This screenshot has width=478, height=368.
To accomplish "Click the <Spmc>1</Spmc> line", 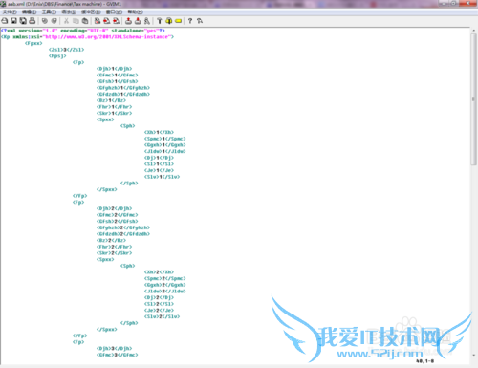I will pos(164,139).
